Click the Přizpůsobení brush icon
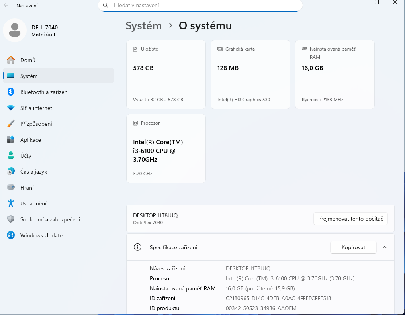Viewport: 405px width, 315px height. (12, 123)
